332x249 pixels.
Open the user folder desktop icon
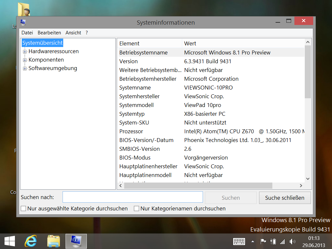[x=24, y=9]
